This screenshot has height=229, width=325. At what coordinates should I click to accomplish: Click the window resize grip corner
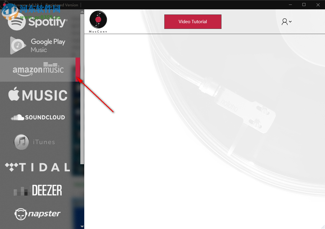pyautogui.click(x=323, y=227)
